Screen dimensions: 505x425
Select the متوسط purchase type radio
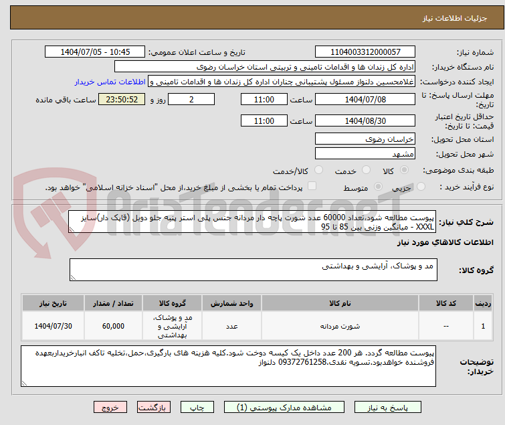pos(378,187)
